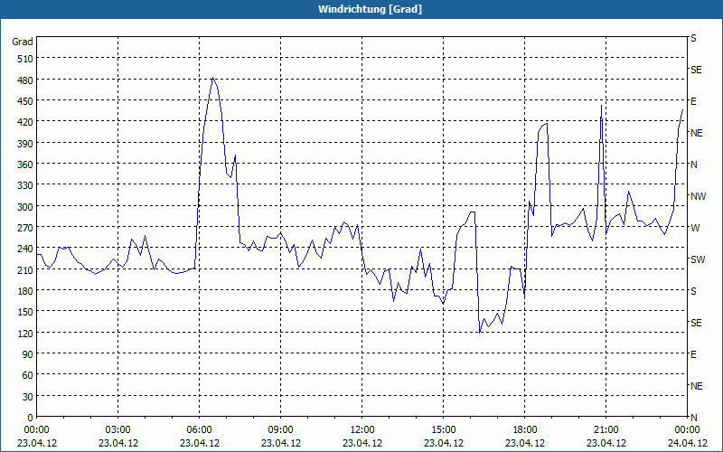This screenshot has height=452, width=723.
Task: Select the E compass label level with 90
Action: [x=693, y=354]
